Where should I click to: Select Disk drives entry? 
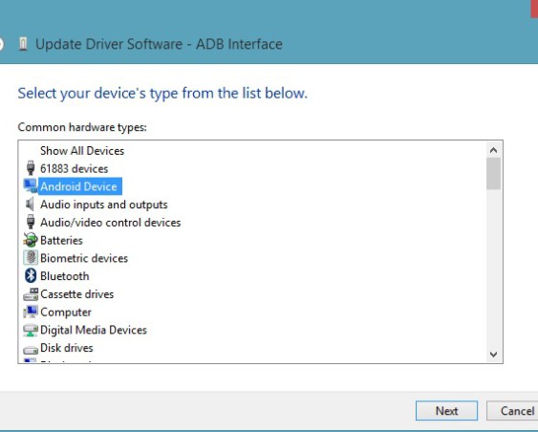[x=67, y=348]
